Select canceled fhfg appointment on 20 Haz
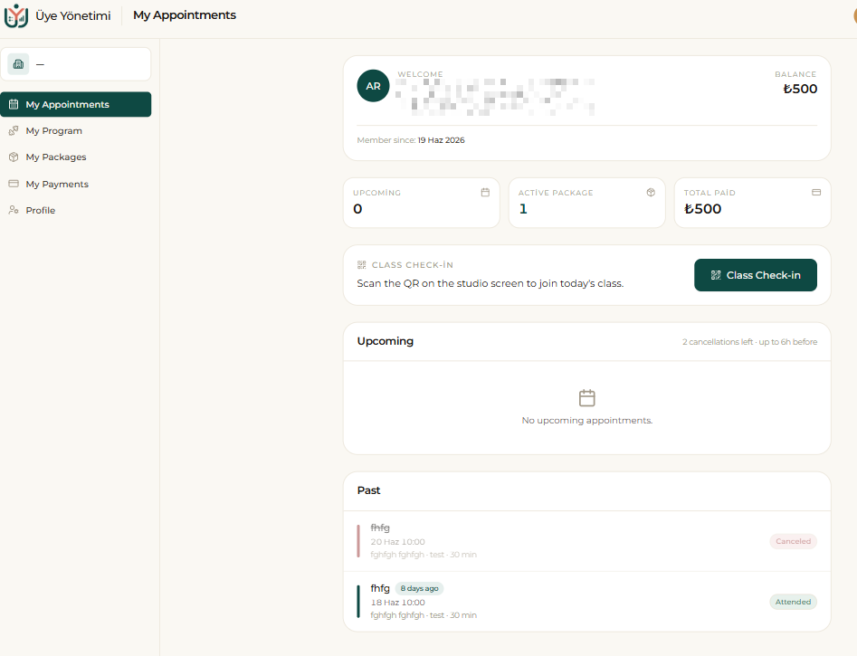The image size is (857, 656). coord(587,541)
